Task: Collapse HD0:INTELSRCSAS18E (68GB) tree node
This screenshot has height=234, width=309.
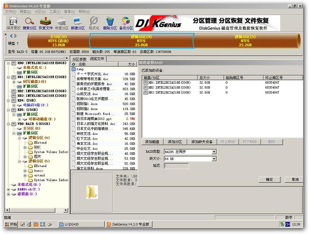Action: pyautogui.click(x=9, y=63)
